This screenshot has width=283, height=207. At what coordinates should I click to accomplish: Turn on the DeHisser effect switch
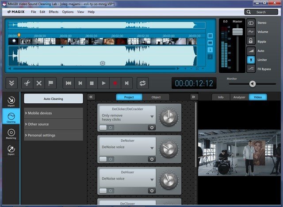[x=106, y=191]
